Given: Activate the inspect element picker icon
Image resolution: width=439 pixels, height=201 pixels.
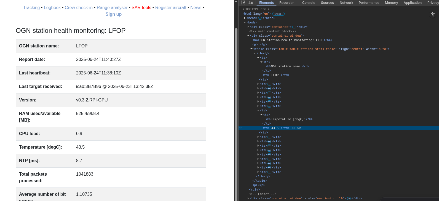Looking at the screenshot, I should (x=243, y=3).
